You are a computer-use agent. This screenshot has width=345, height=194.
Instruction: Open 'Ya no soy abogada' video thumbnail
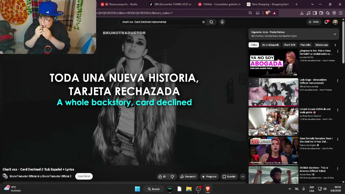[273, 63]
